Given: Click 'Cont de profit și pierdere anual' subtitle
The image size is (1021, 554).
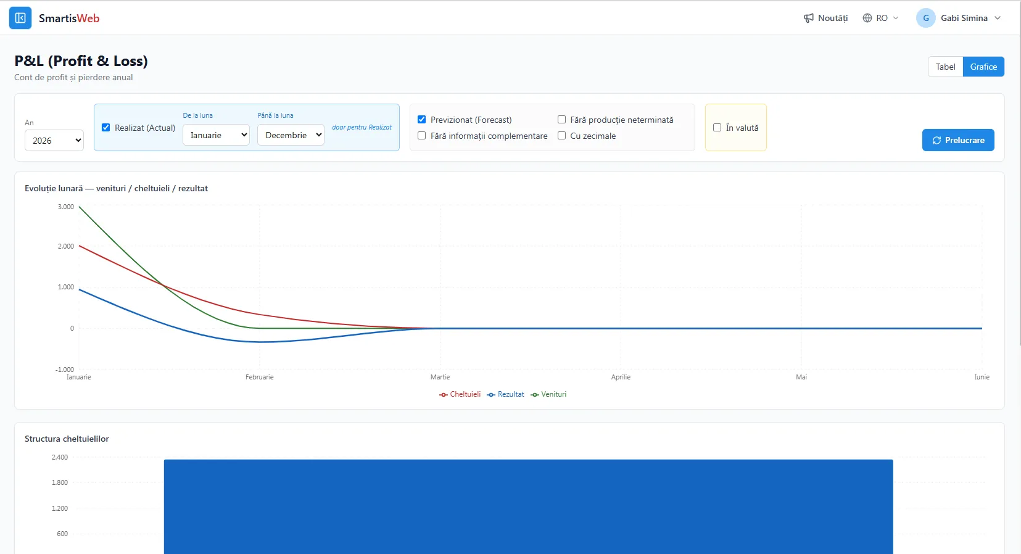Looking at the screenshot, I should [x=73, y=77].
